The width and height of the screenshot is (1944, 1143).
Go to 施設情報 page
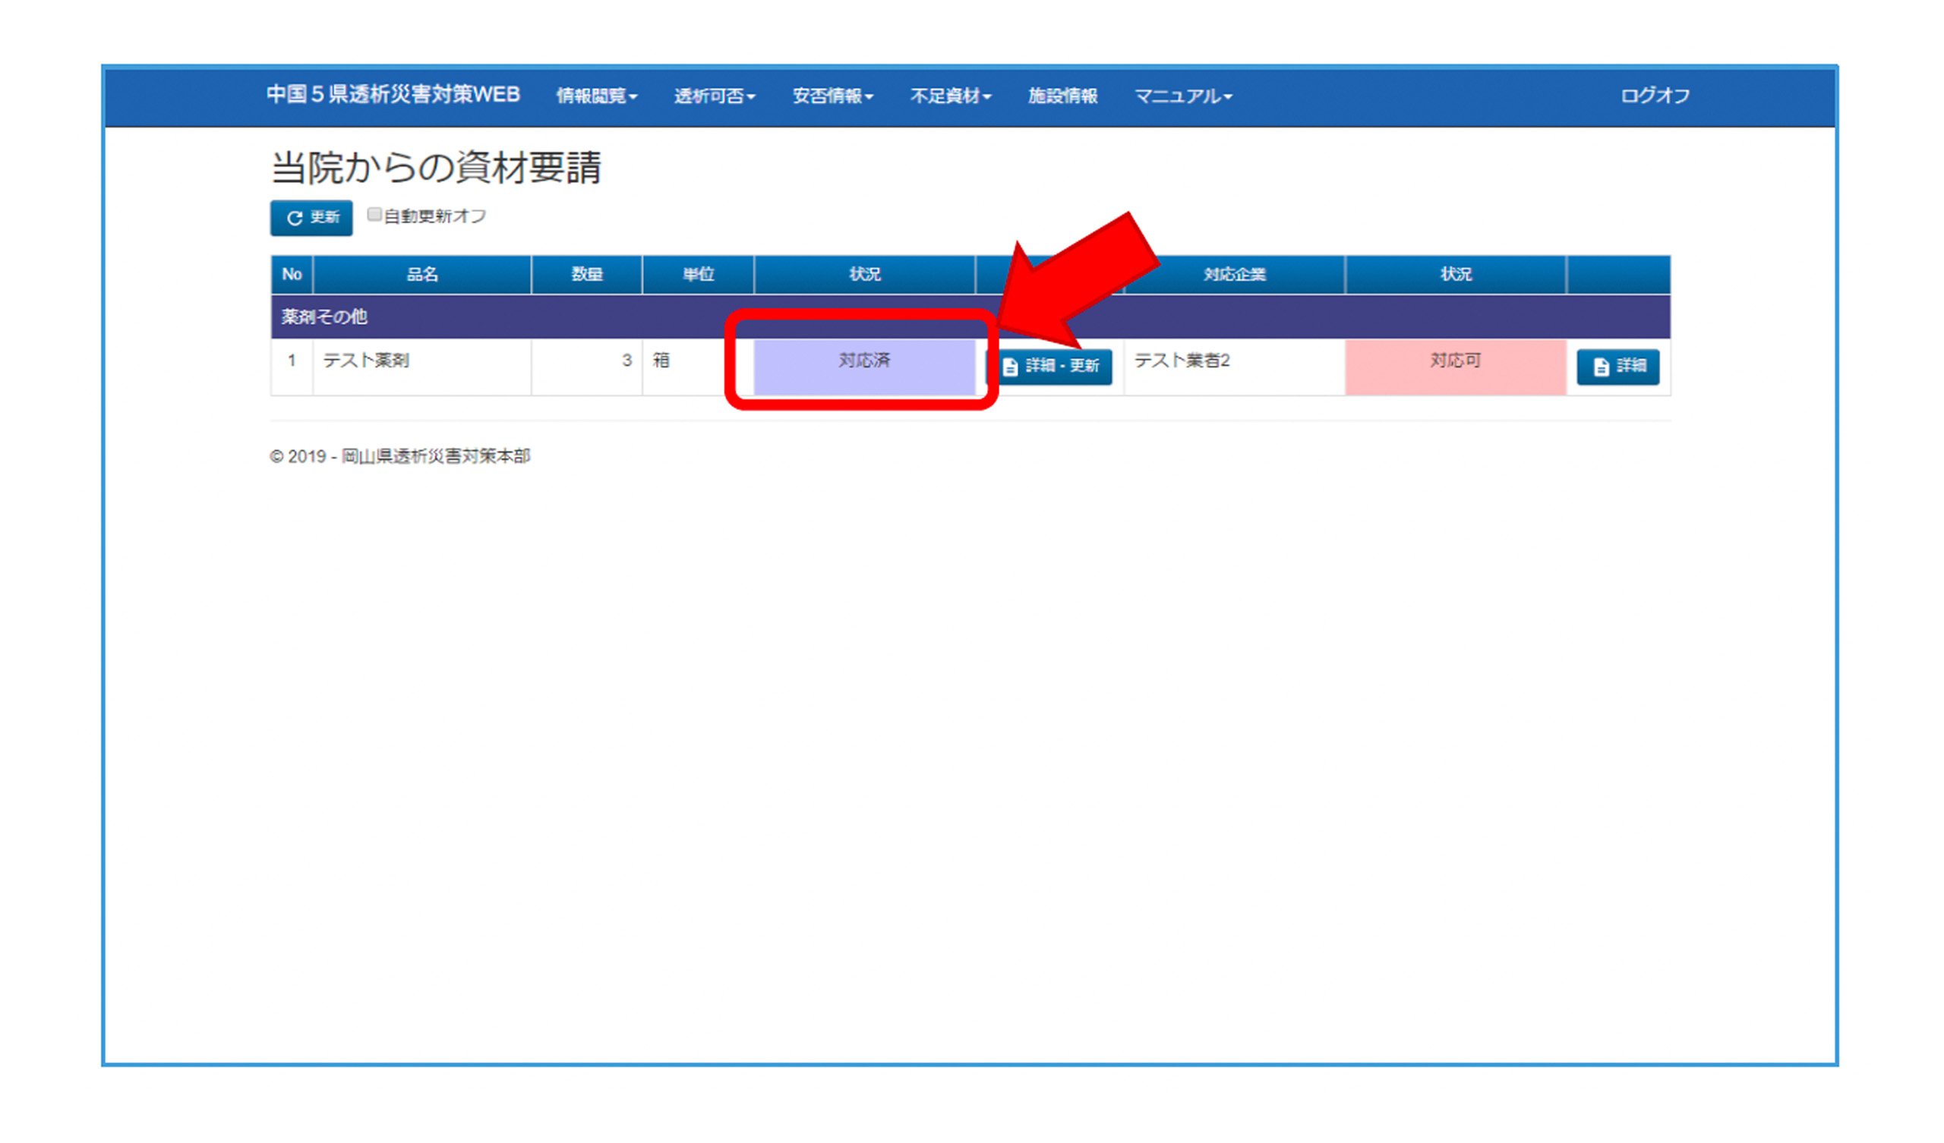[x=1062, y=96]
